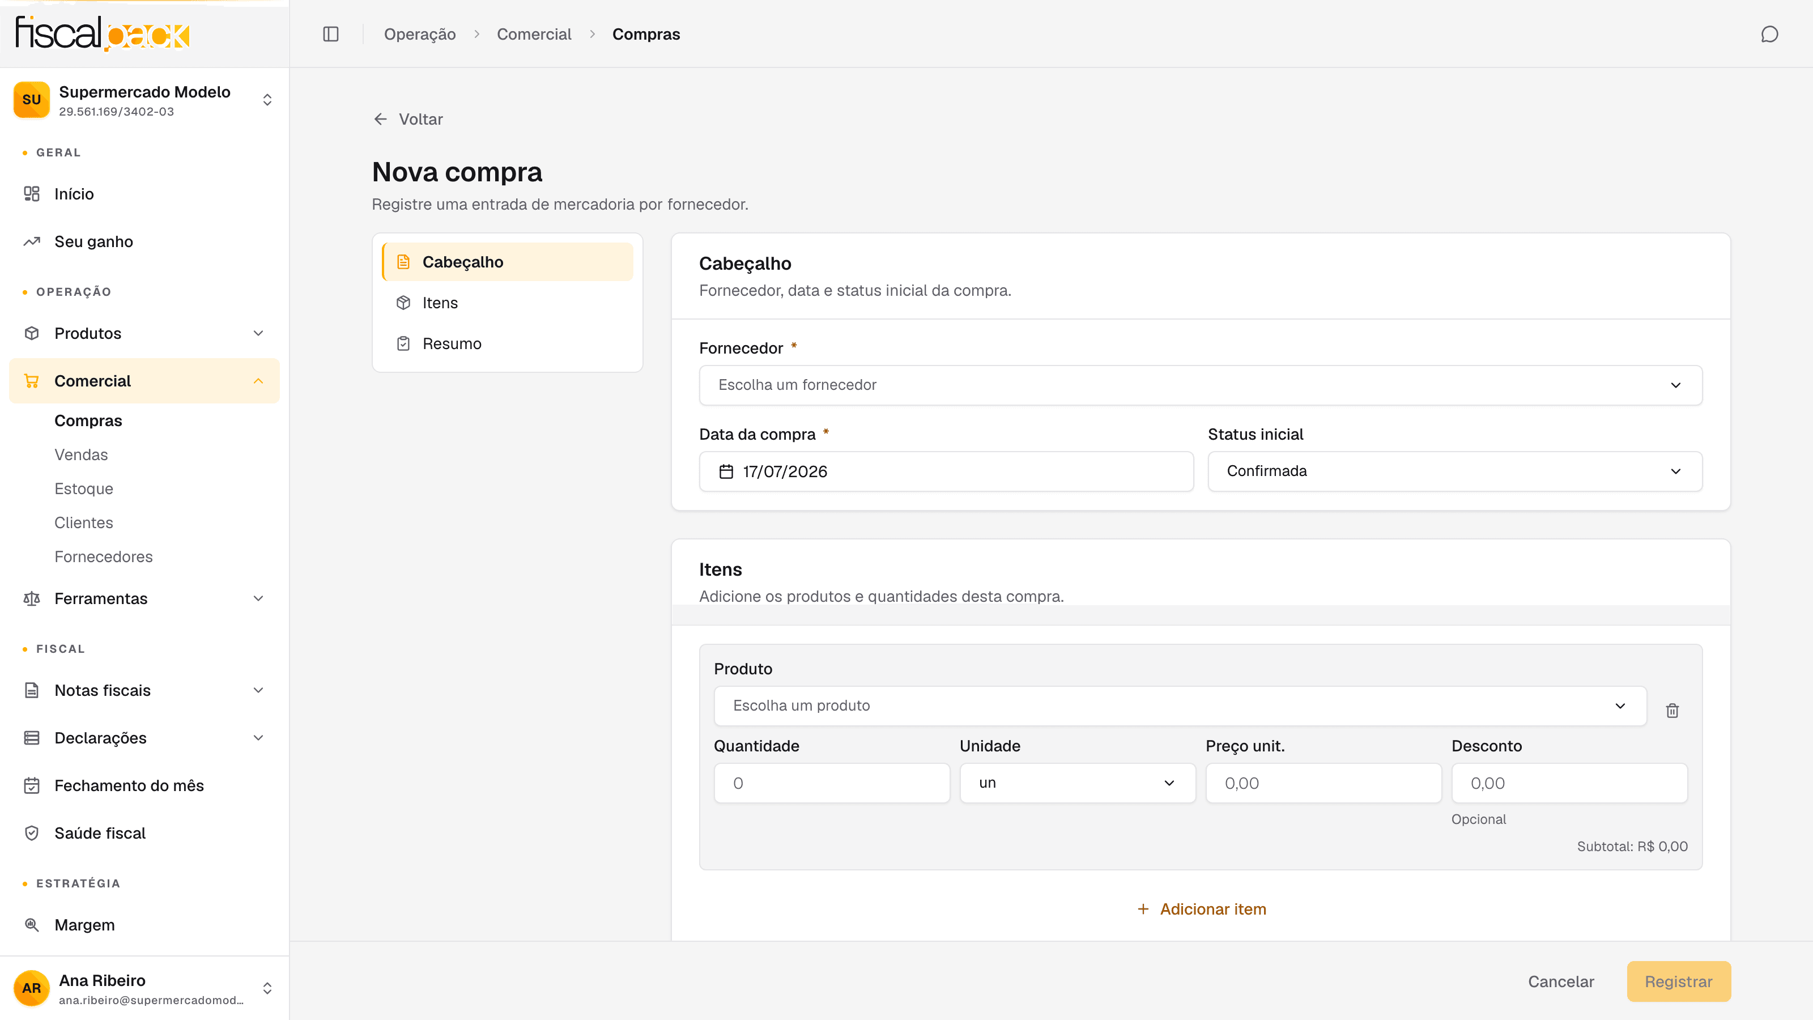Click the Quantidade input field
Viewport: 1813px width, 1020px height.
(832, 783)
